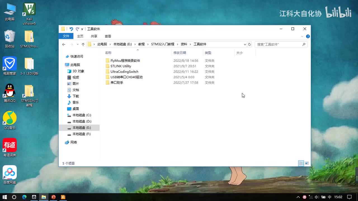Image resolution: width=358 pixels, height=201 pixels.
Task: Select the STM32Pro desktop folder
Action: [x=29, y=39]
